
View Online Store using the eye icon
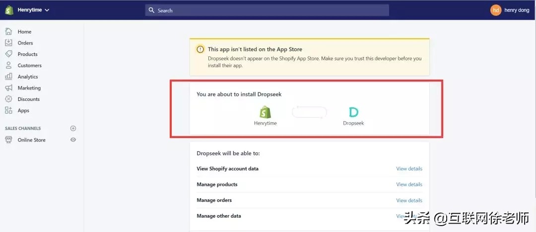coord(73,140)
